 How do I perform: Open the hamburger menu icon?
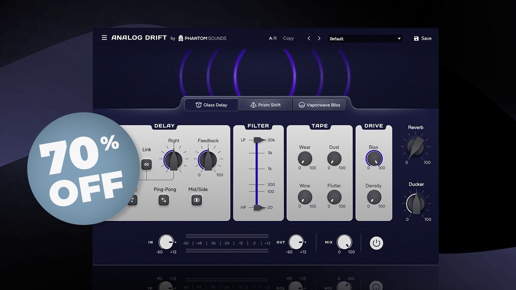click(104, 38)
